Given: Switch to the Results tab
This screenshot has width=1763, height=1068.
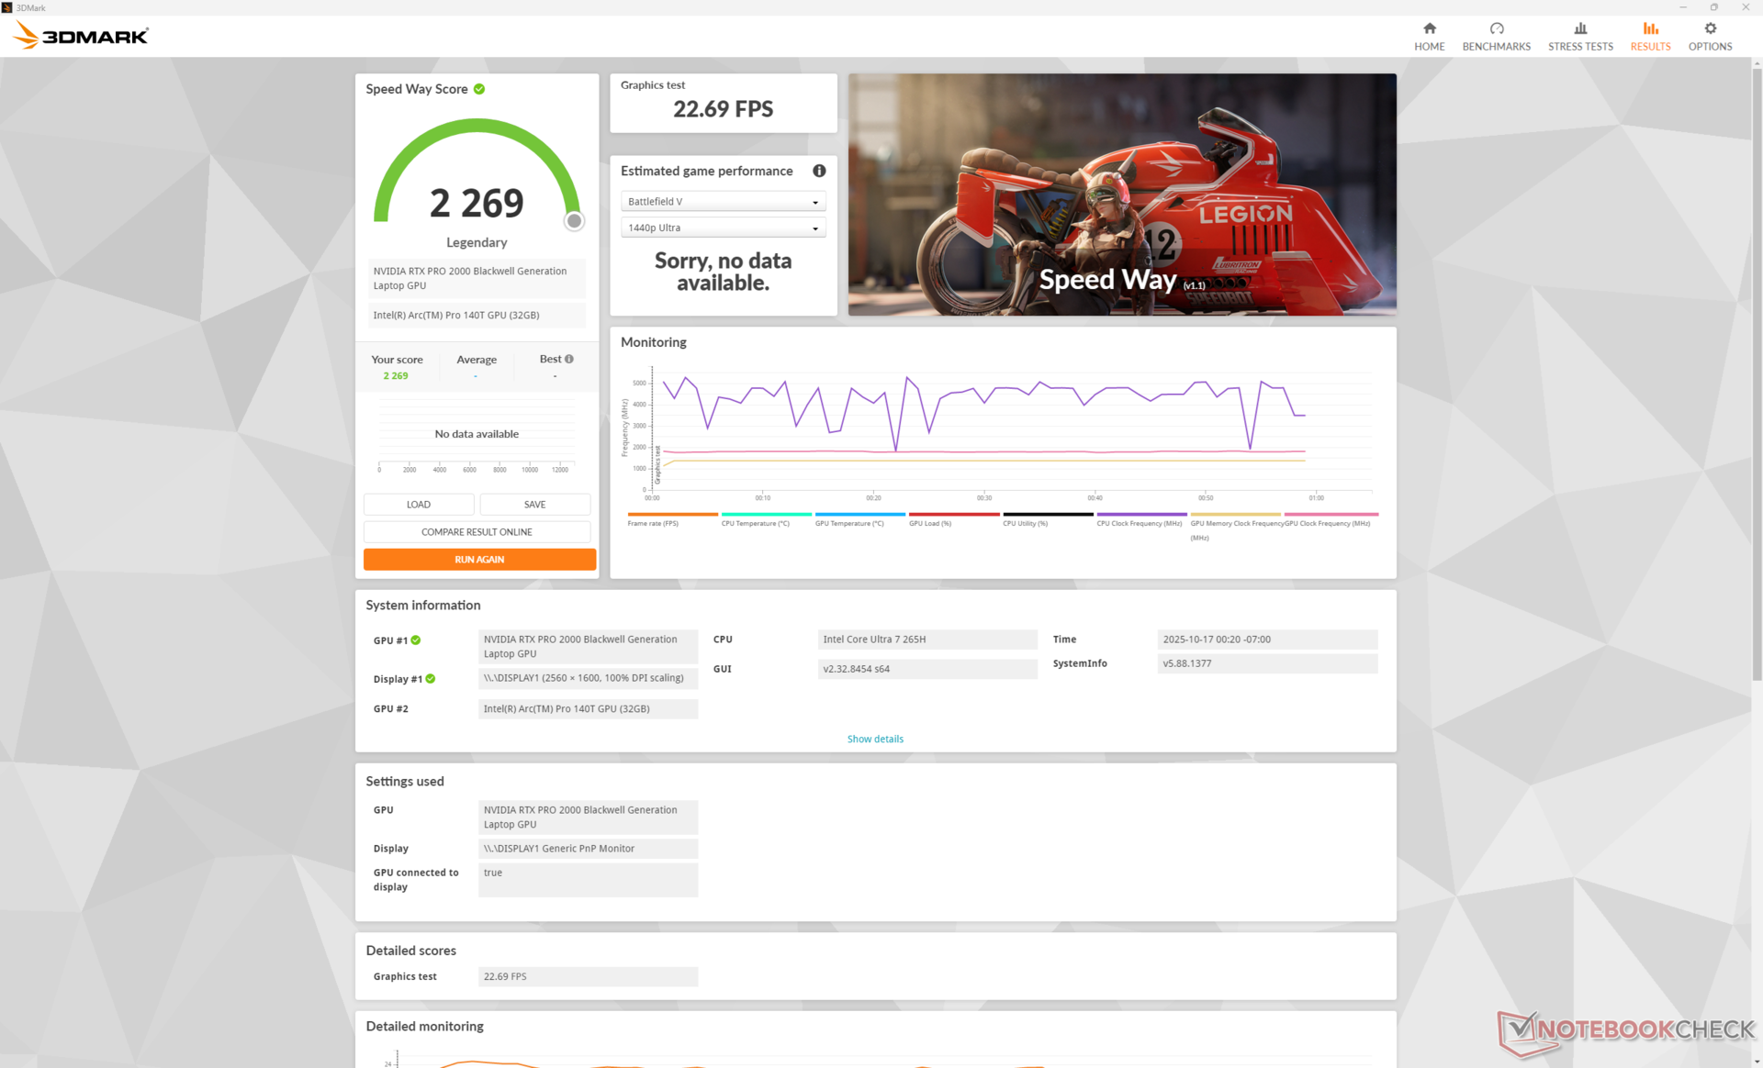Looking at the screenshot, I should click(x=1649, y=36).
